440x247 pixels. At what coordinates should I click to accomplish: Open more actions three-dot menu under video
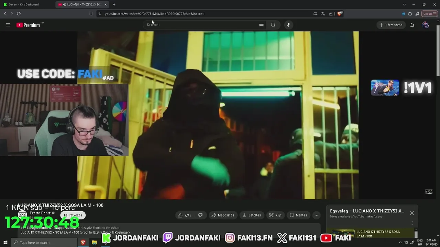click(x=317, y=215)
